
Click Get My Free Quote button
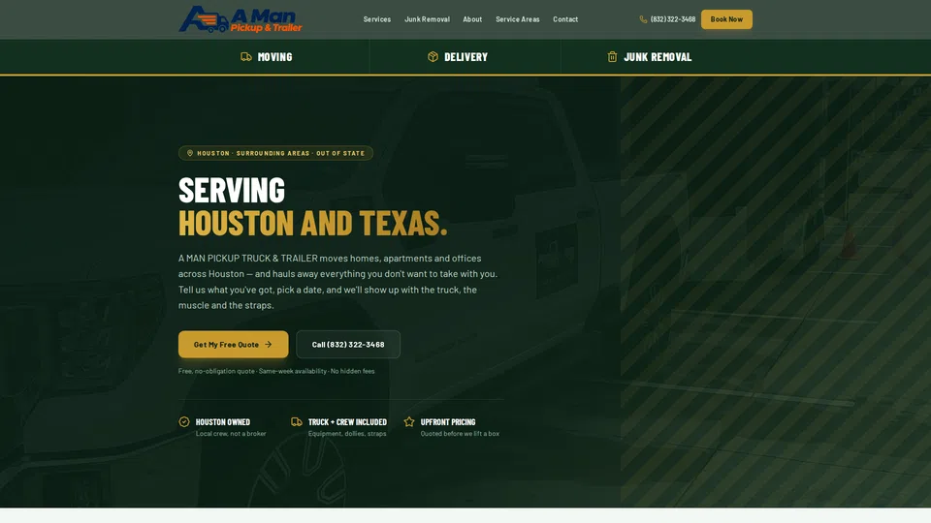[234, 345]
